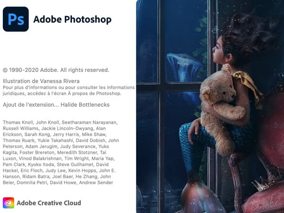Click the "Halide Bottlenecks" loading status text
This screenshot has height=213, width=284.
(x=85, y=105)
